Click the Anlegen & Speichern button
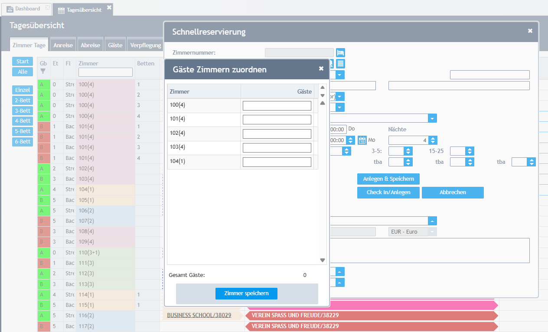Screen dimensions: 548x332 coord(388,179)
